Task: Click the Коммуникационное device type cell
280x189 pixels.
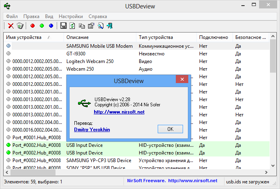Action: tap(166, 46)
